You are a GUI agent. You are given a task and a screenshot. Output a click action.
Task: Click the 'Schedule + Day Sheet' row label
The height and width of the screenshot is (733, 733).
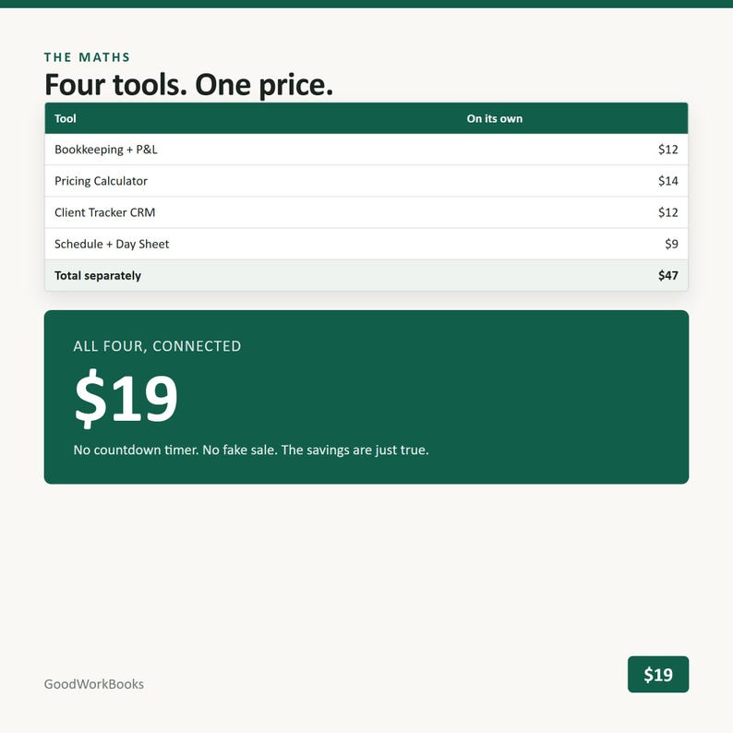point(112,244)
